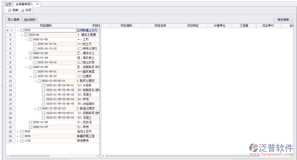Close the 合同清单导入 tab
The image size is (297, 160).
[37, 4]
